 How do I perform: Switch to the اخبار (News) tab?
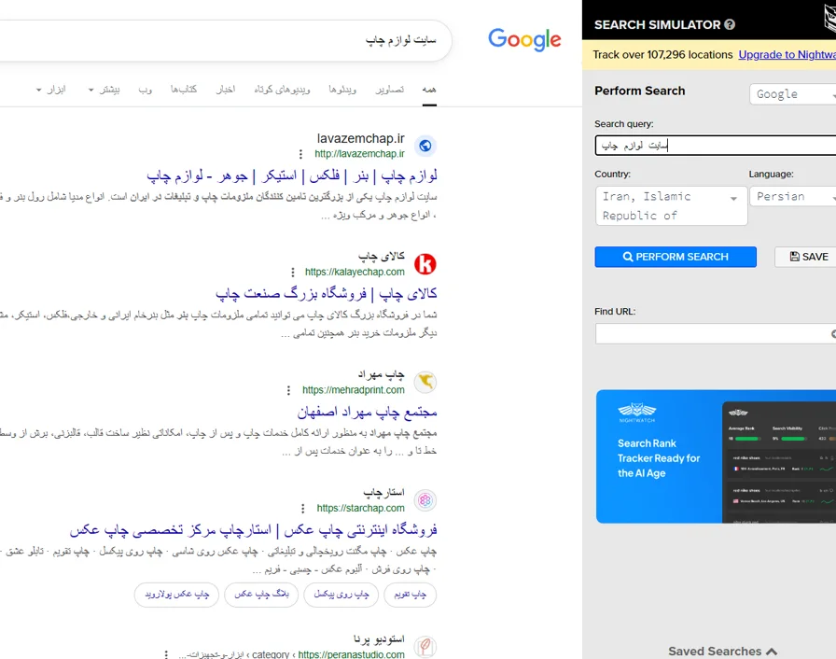226,90
